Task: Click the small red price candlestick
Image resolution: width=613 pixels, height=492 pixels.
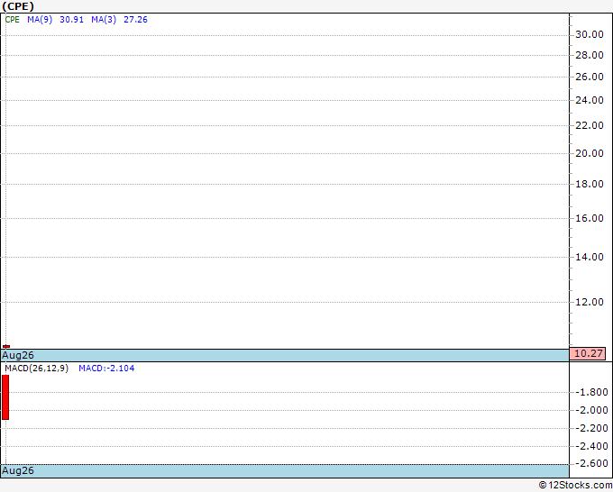Action: click(x=6, y=346)
